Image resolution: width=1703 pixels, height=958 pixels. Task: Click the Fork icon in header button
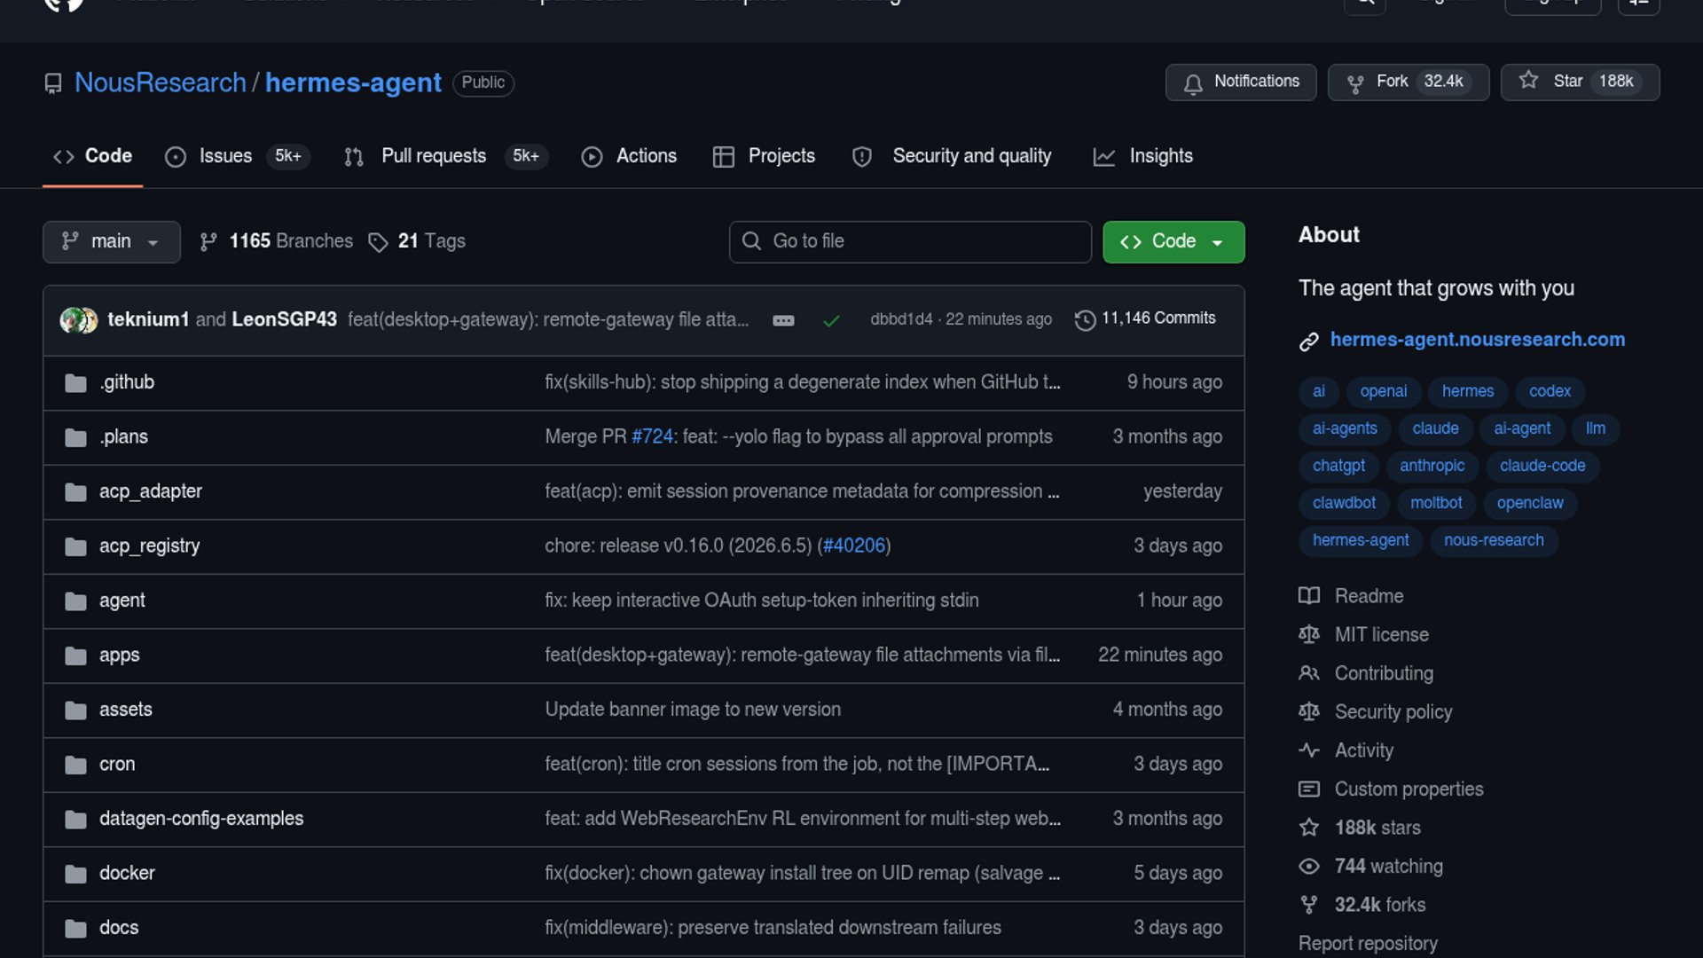pyautogui.click(x=1355, y=83)
